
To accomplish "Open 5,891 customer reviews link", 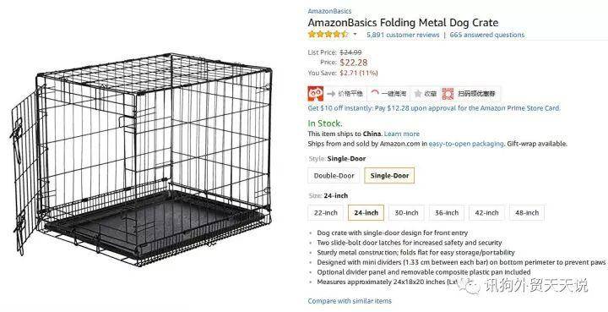I will coord(403,35).
